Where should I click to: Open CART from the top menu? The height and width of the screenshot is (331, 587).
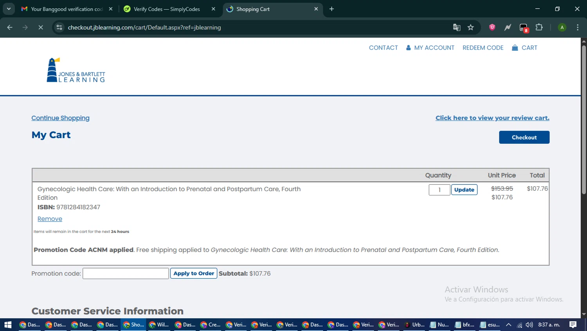pos(525,48)
